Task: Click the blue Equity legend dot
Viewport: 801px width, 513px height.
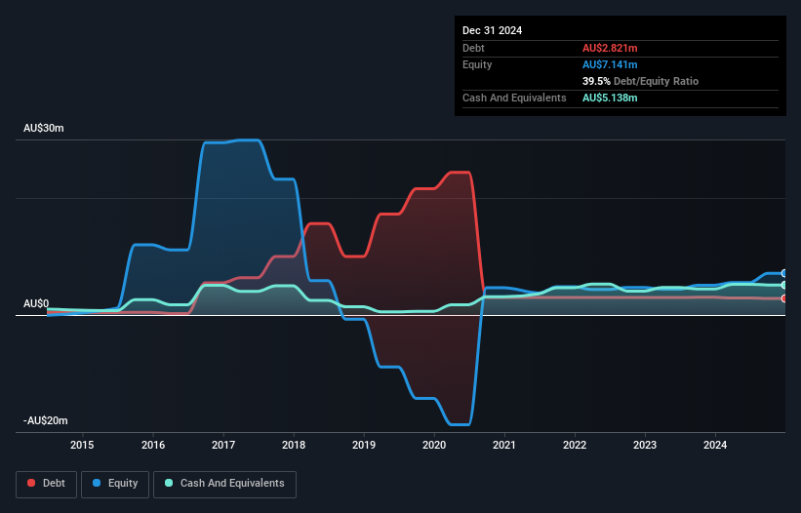Action: (97, 483)
